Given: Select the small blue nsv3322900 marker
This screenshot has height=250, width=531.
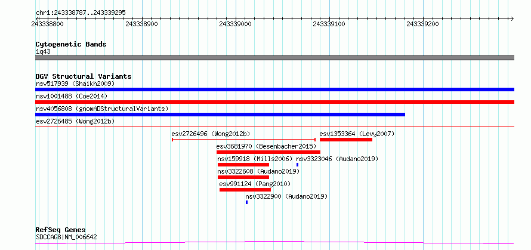Looking at the screenshot, I should (247, 202).
